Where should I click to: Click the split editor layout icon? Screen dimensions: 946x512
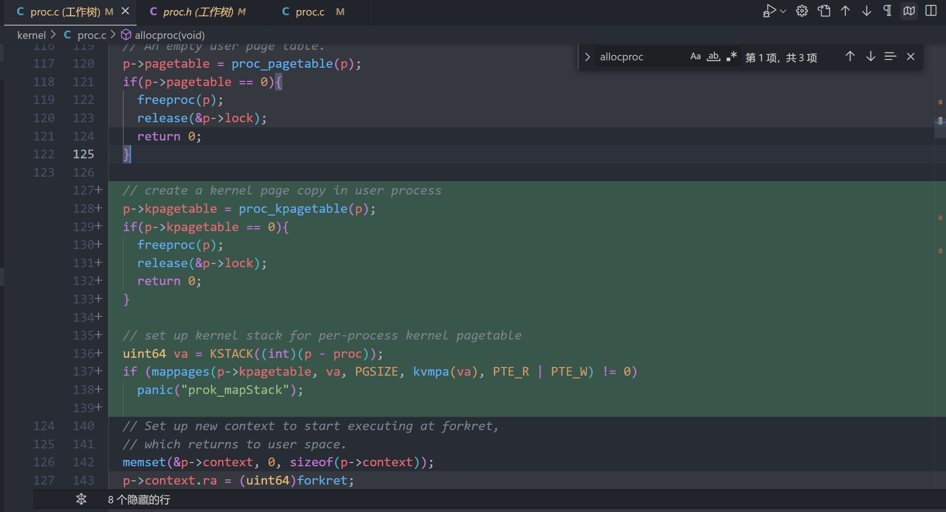(931, 11)
